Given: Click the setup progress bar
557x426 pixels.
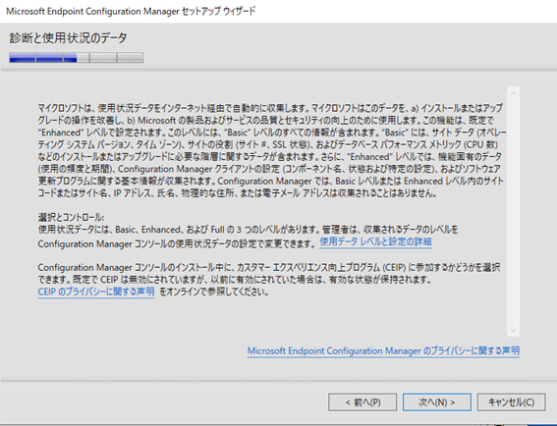Looking at the screenshot, I should coord(77,58).
